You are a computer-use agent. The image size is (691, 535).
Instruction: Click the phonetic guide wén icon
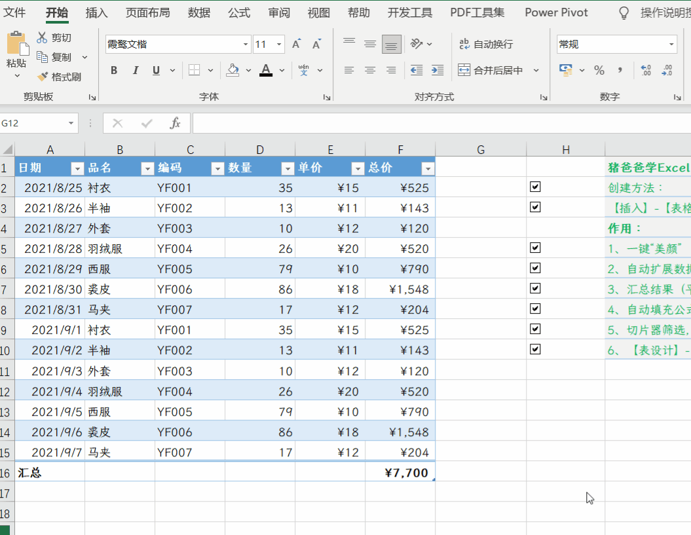(304, 70)
